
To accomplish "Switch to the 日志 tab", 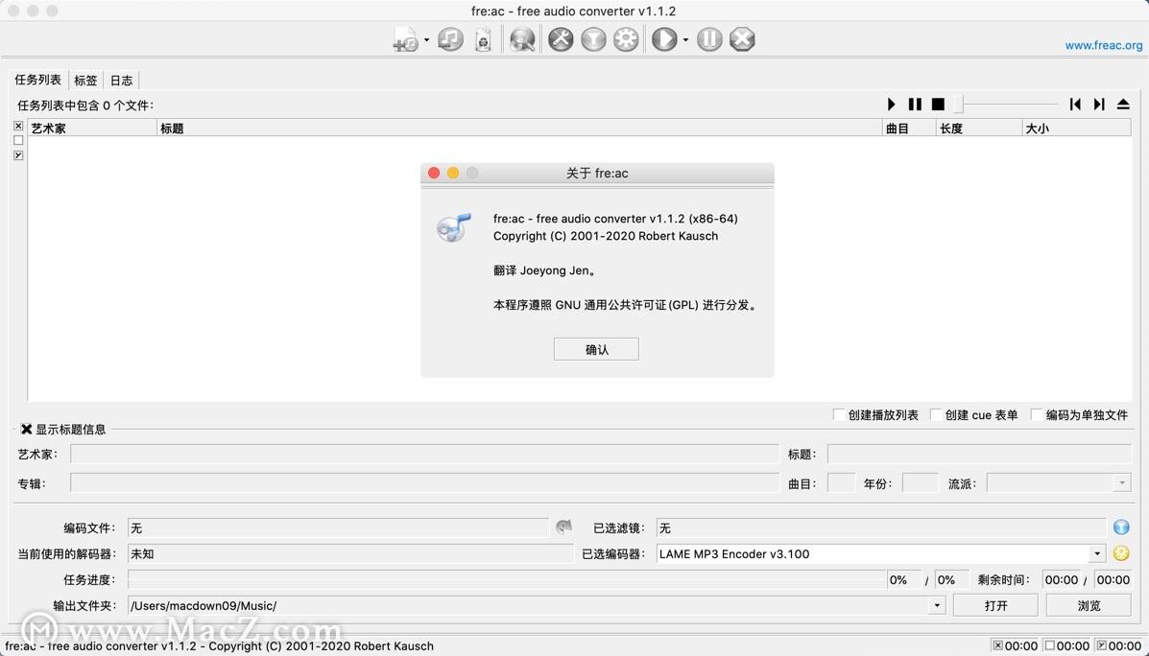I will (x=122, y=81).
